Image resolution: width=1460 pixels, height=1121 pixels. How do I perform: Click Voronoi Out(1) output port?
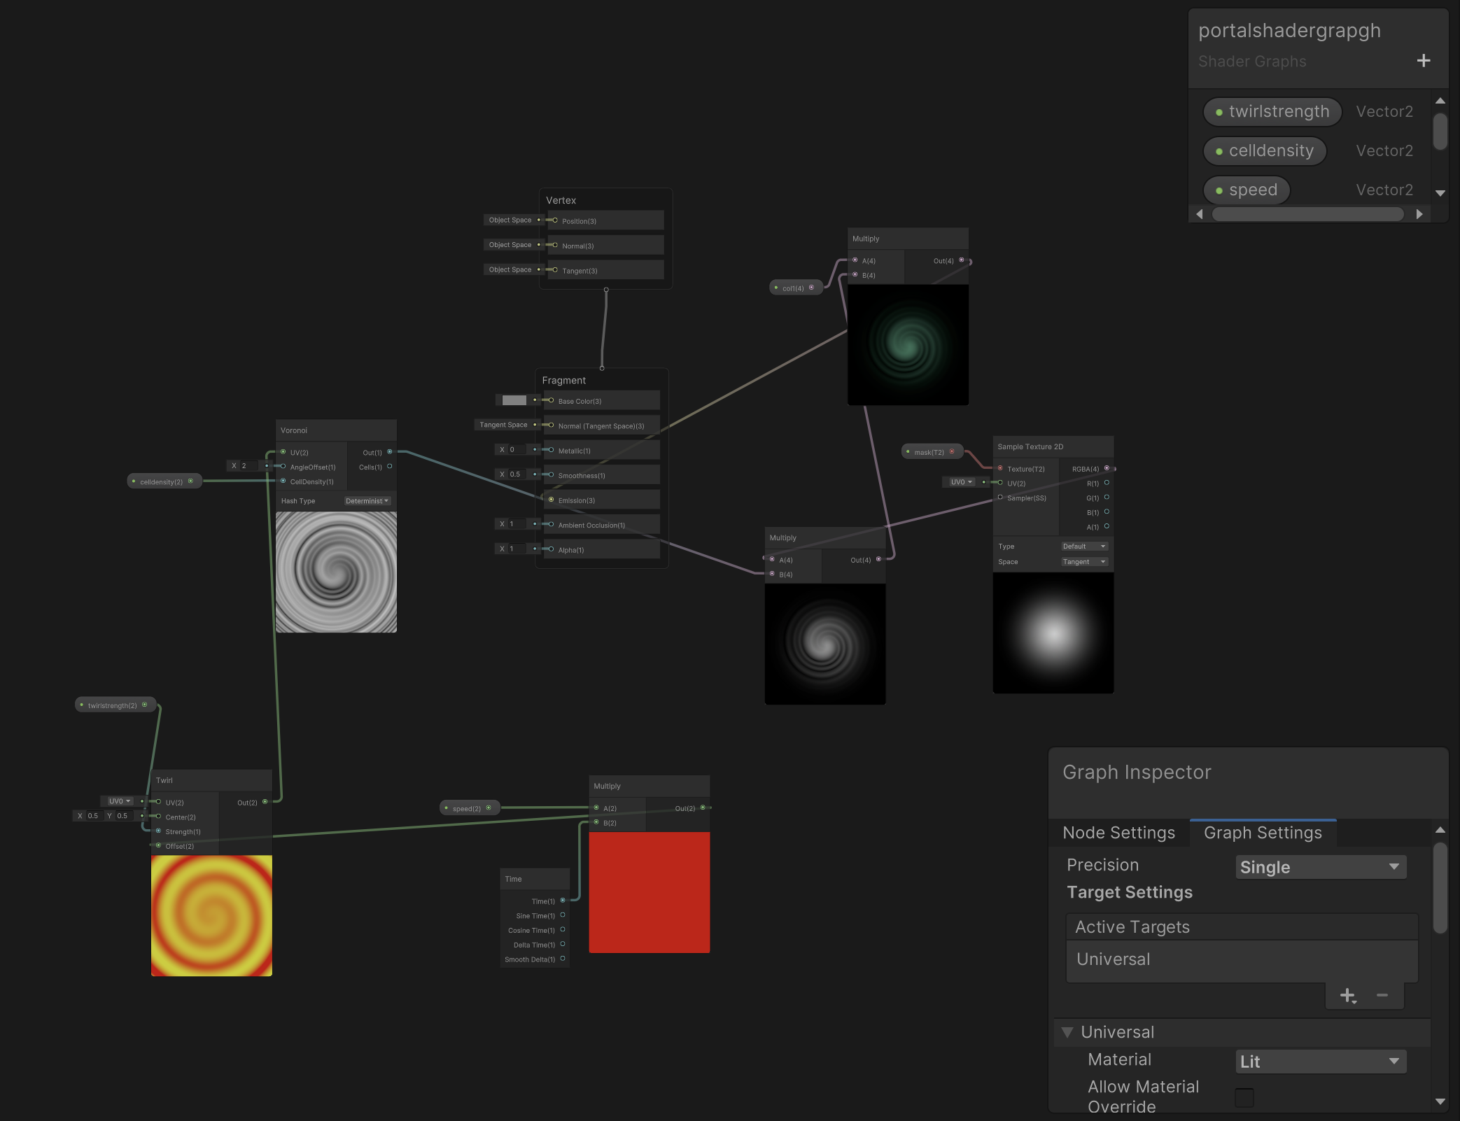pos(390,452)
